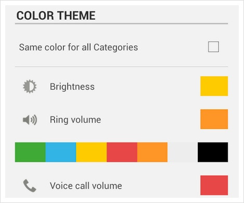Enable Same color for all Categories checkbox
The width and height of the screenshot is (244, 203).
[x=213, y=47]
